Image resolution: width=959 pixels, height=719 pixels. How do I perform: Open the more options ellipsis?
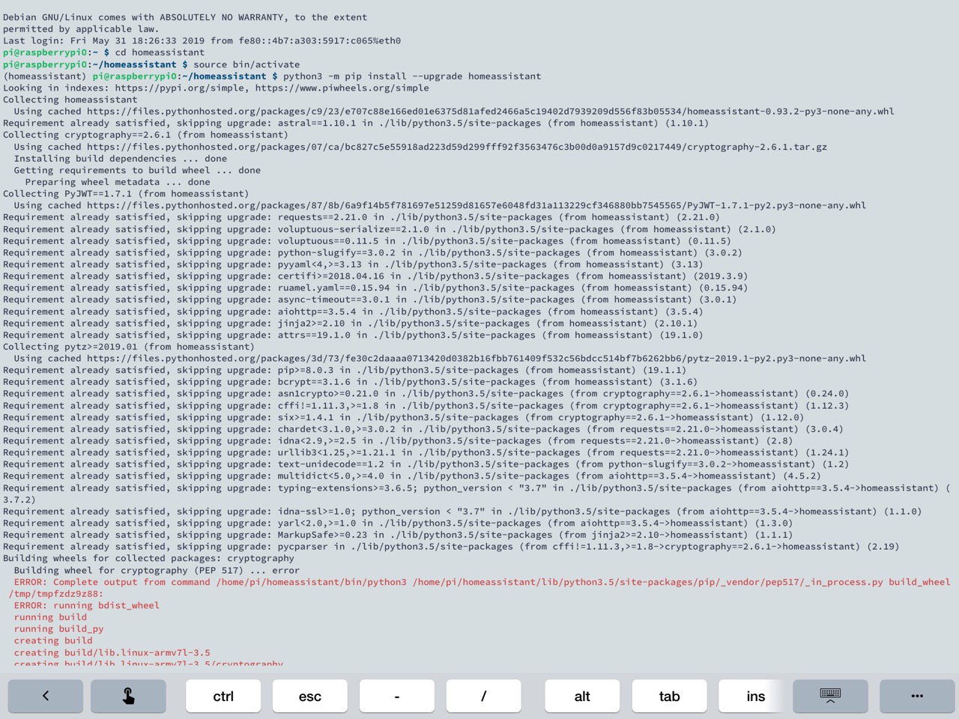917,696
